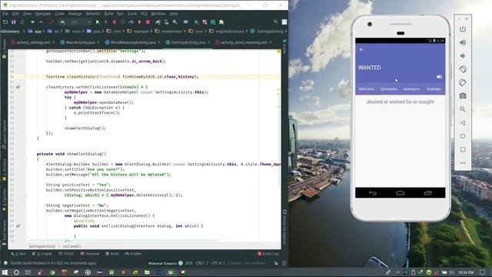Viewport: 492px width, 277px height.
Task: Open the Build menu
Action: coord(108,14)
